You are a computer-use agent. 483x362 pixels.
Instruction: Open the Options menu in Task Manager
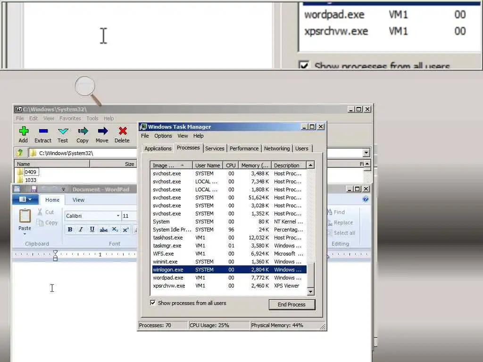pos(163,136)
